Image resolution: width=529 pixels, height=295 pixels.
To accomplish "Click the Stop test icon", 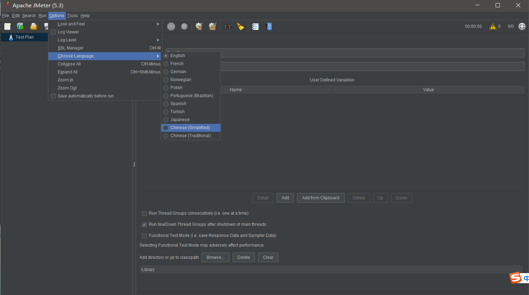I will (171, 26).
